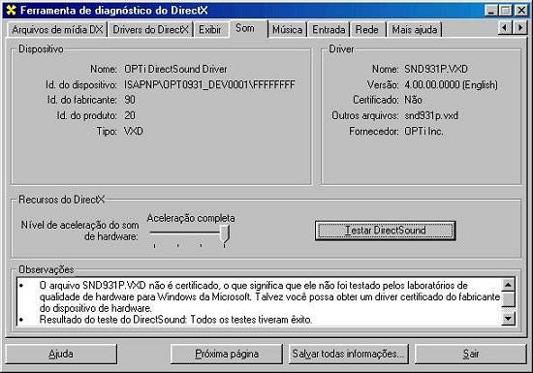Click the Aceleração completa label

coord(191,218)
